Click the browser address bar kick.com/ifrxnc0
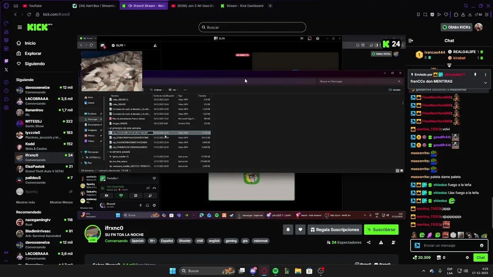This screenshot has width=493, height=277. (56, 14)
